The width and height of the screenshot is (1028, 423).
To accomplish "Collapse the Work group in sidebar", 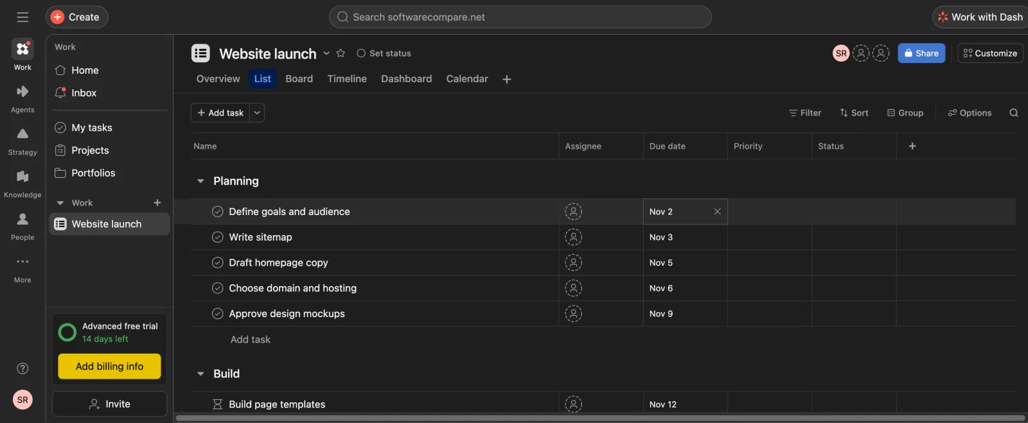I will pos(60,203).
